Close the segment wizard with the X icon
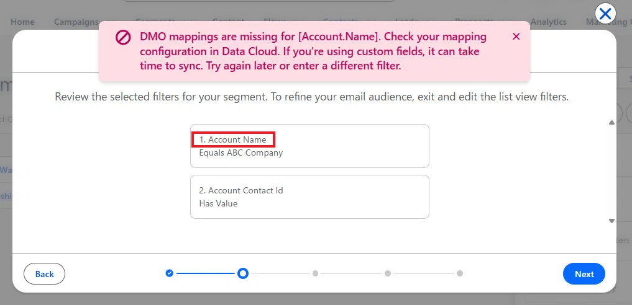 click(605, 14)
